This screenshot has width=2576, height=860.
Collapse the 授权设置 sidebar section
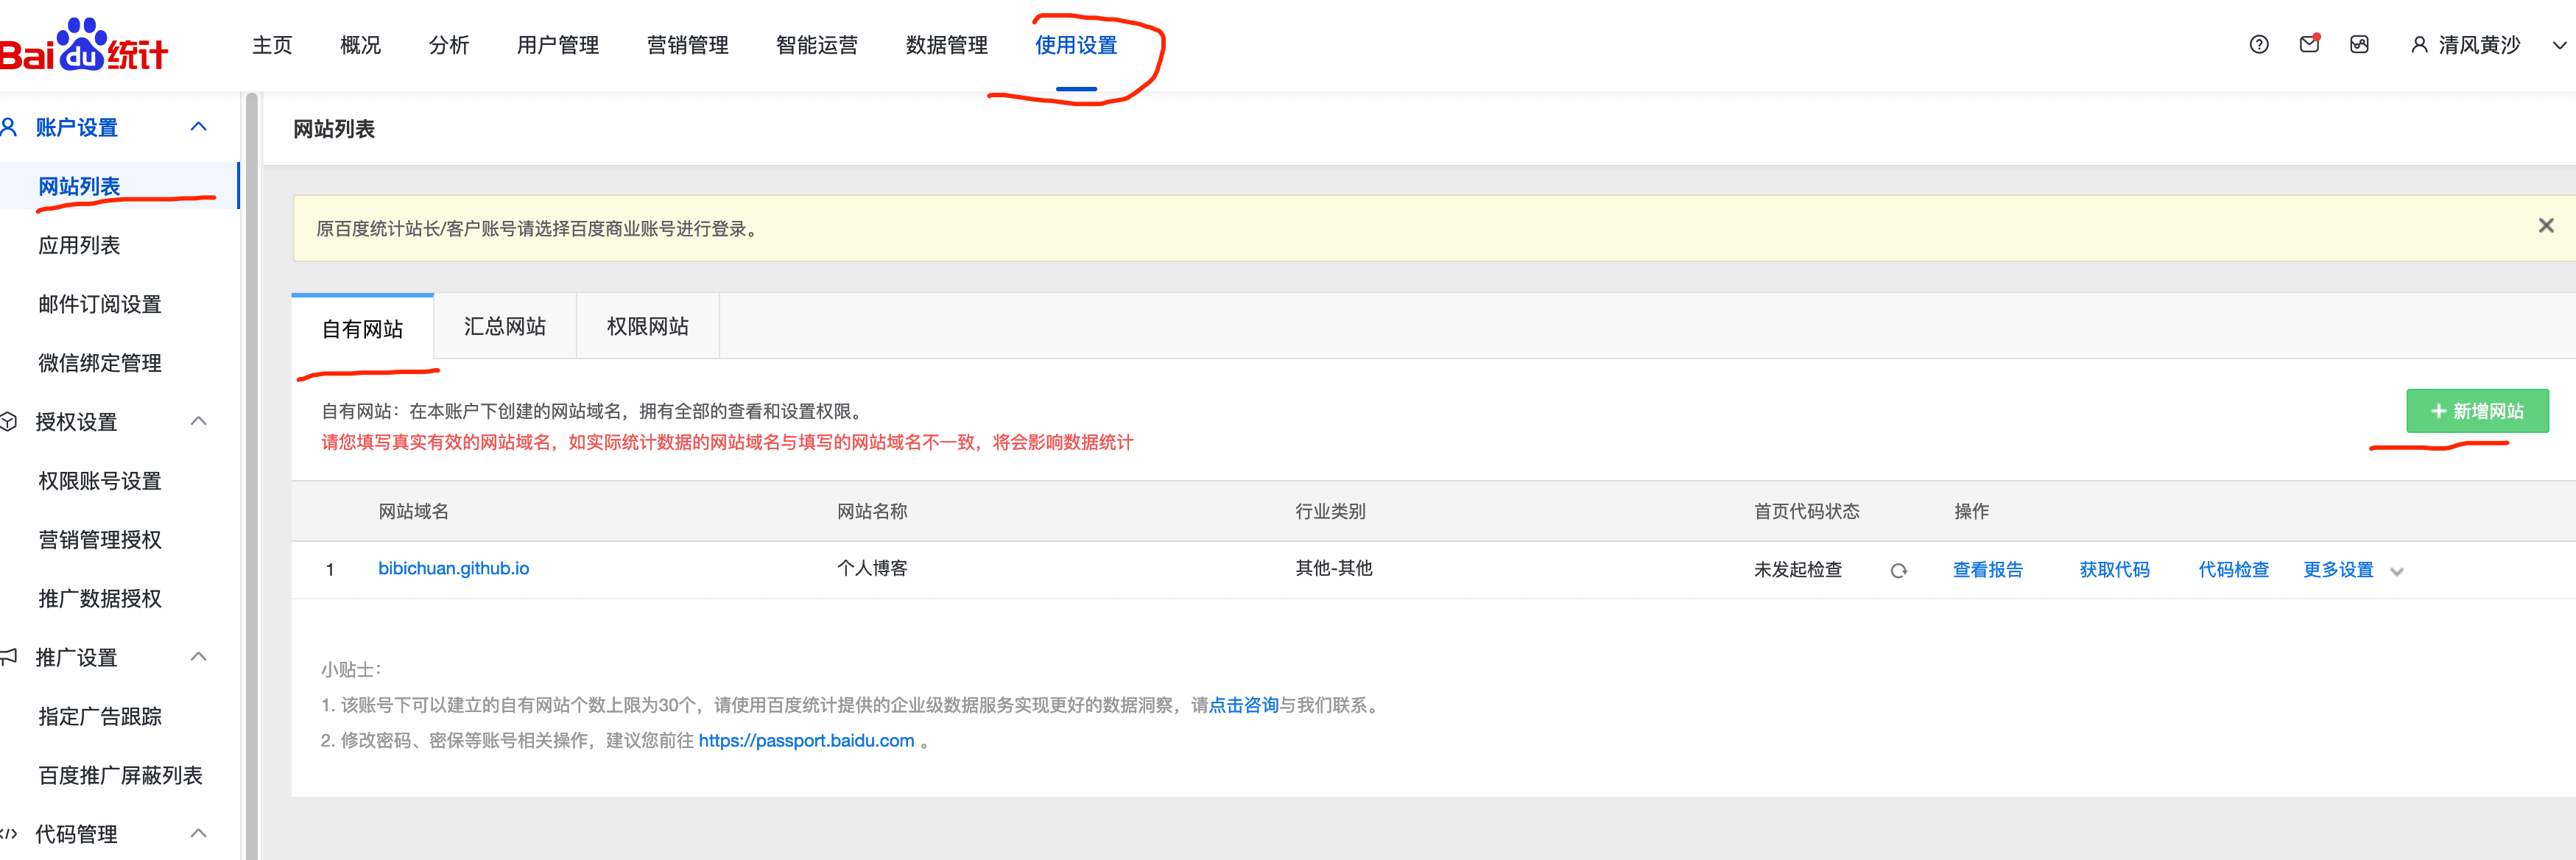pyautogui.click(x=199, y=421)
